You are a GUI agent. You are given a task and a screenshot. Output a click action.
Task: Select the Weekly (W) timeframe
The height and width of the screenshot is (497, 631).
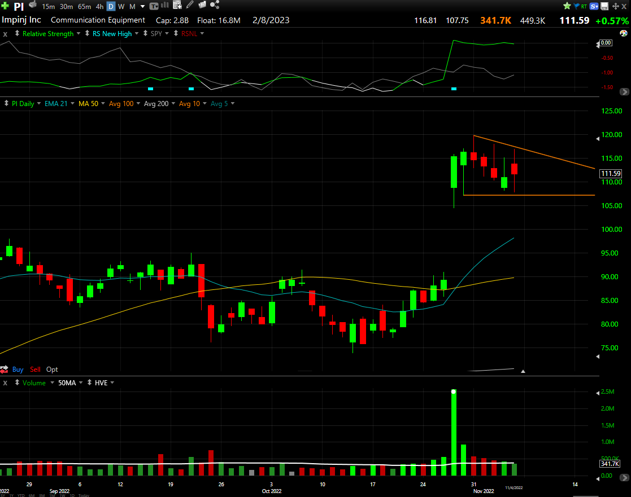click(x=121, y=6)
